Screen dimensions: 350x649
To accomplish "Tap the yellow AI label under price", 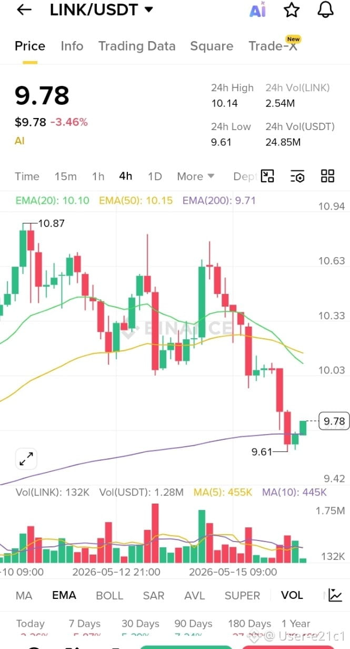I will pyautogui.click(x=19, y=141).
